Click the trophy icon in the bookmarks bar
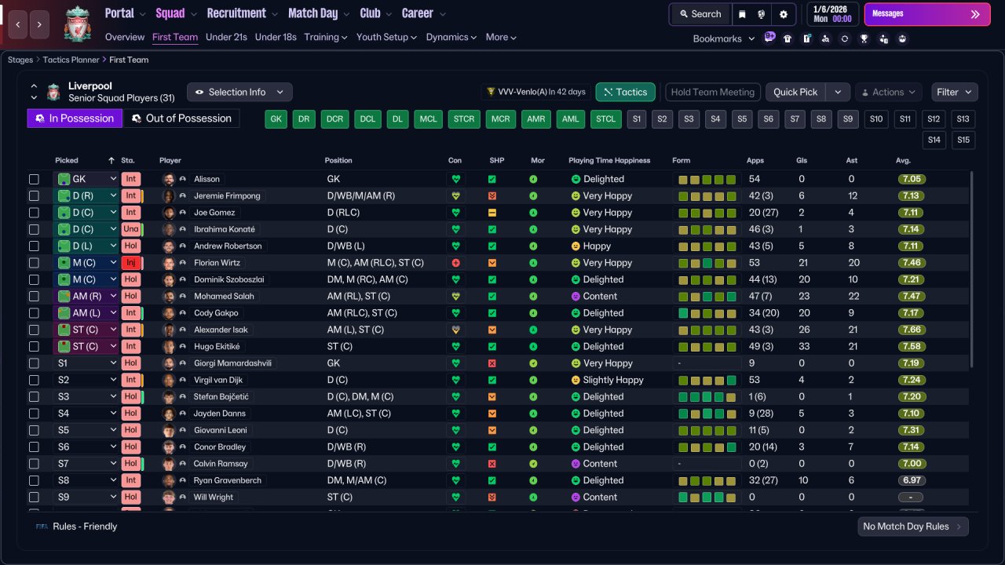The width and height of the screenshot is (1005, 565). click(x=864, y=38)
